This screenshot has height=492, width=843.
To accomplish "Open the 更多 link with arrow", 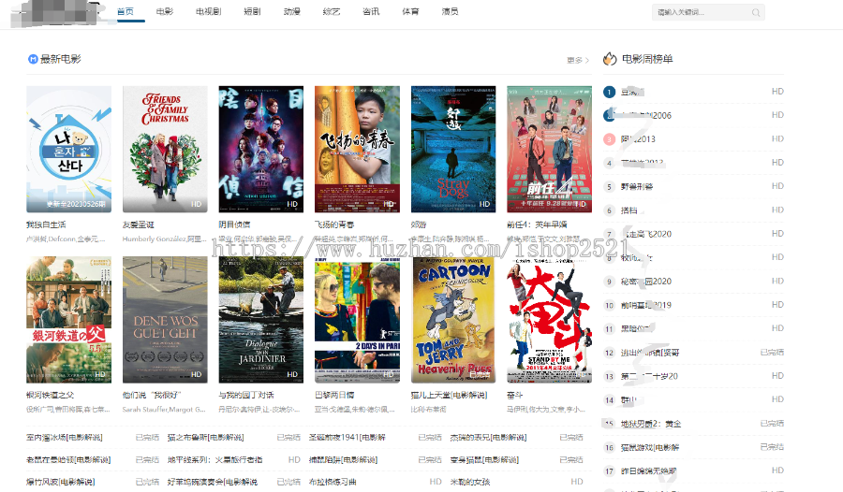I will point(578,60).
